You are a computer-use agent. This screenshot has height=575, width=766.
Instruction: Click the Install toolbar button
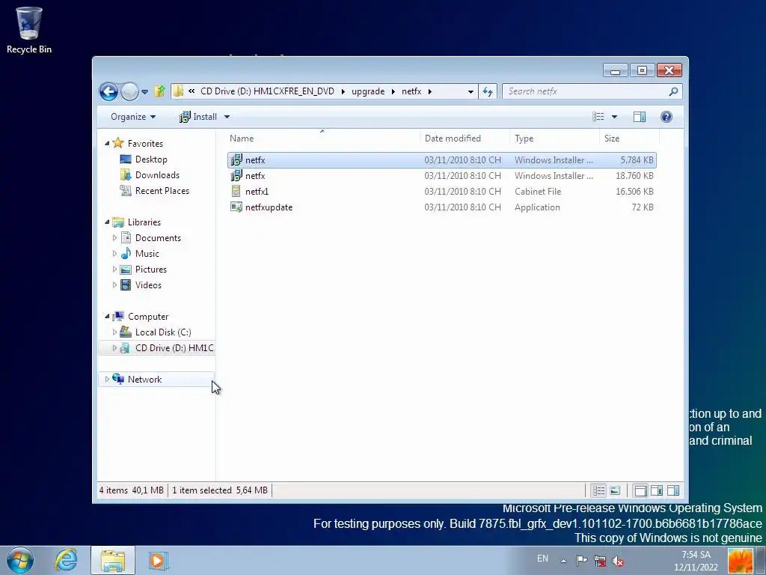[198, 117]
